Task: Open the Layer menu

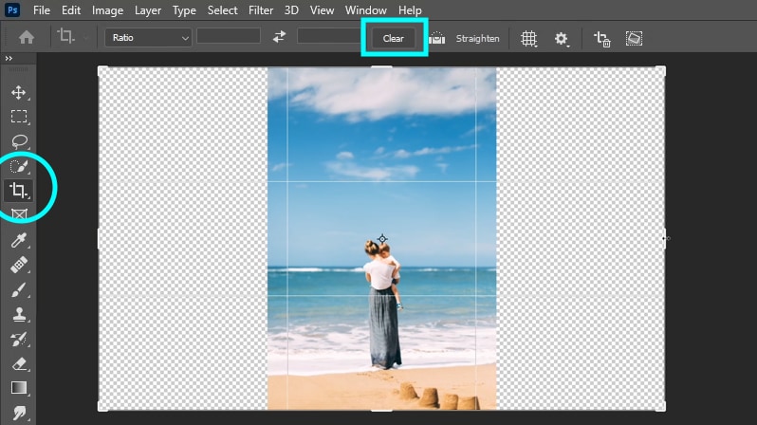Action: [148, 10]
